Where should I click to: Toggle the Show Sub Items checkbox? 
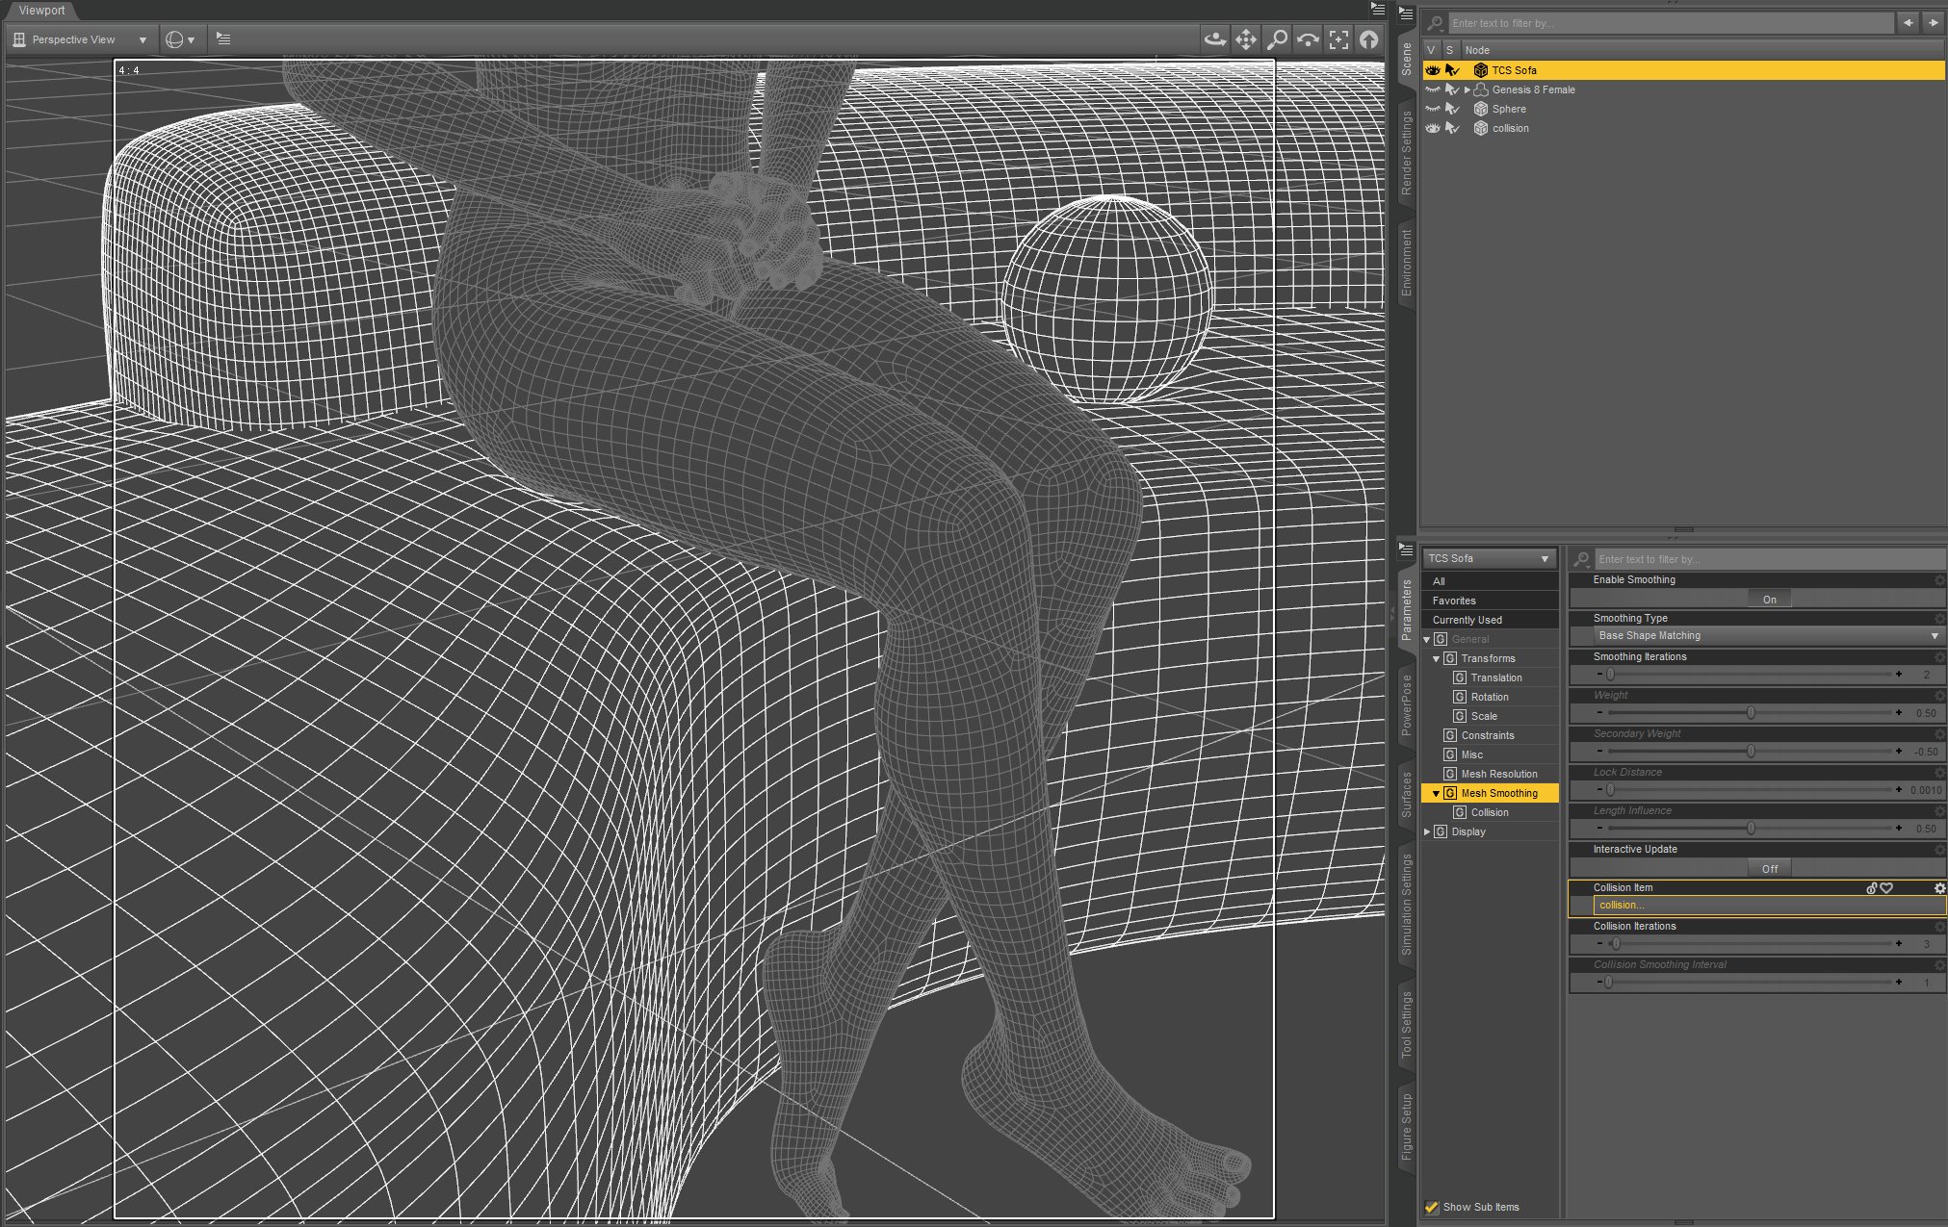(1431, 1207)
